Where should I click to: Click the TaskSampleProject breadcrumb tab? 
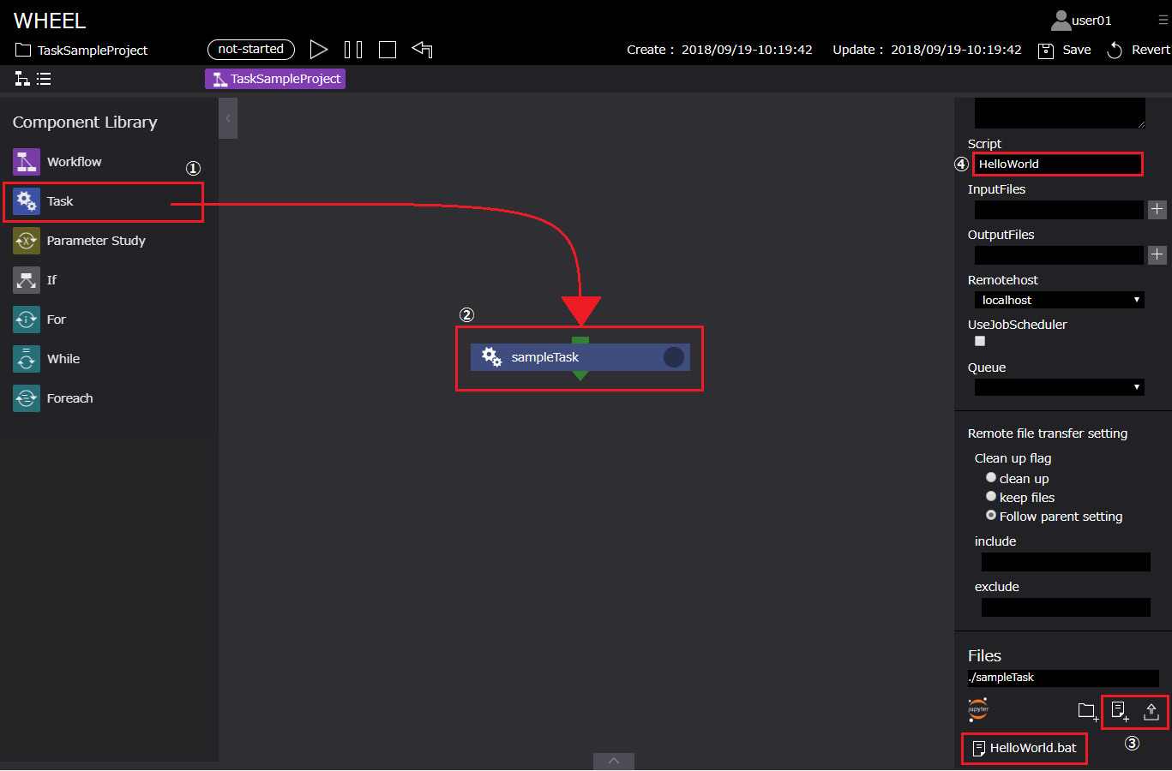(x=275, y=79)
